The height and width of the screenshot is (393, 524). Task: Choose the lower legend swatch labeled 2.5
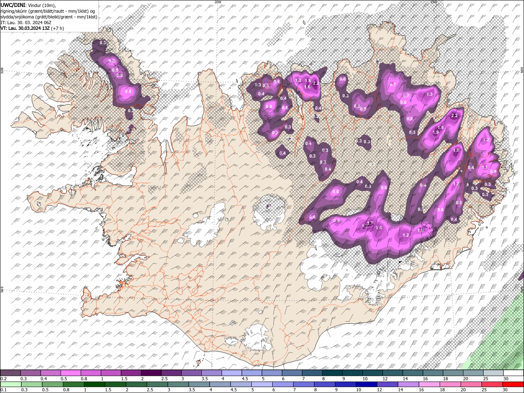pyautogui.click(x=157, y=384)
